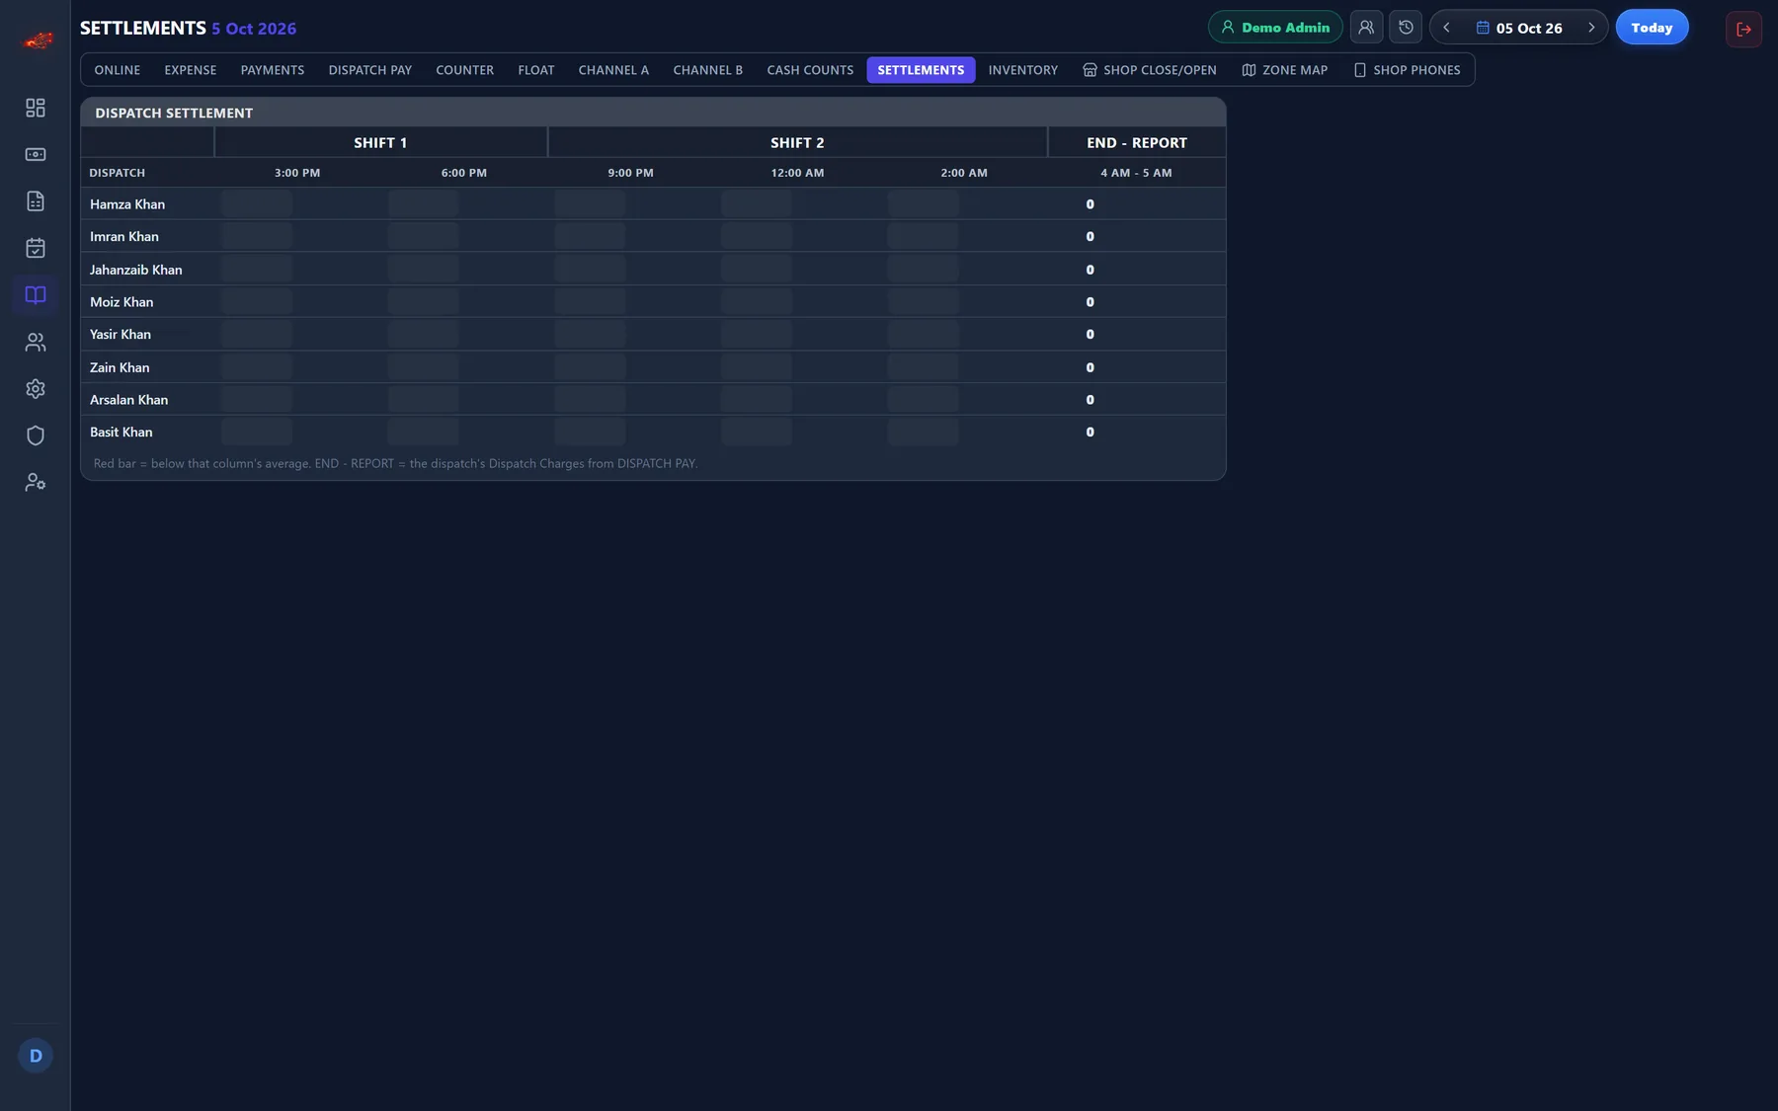Open the calendar check icon in sidebar
The height and width of the screenshot is (1111, 1778).
36,248
